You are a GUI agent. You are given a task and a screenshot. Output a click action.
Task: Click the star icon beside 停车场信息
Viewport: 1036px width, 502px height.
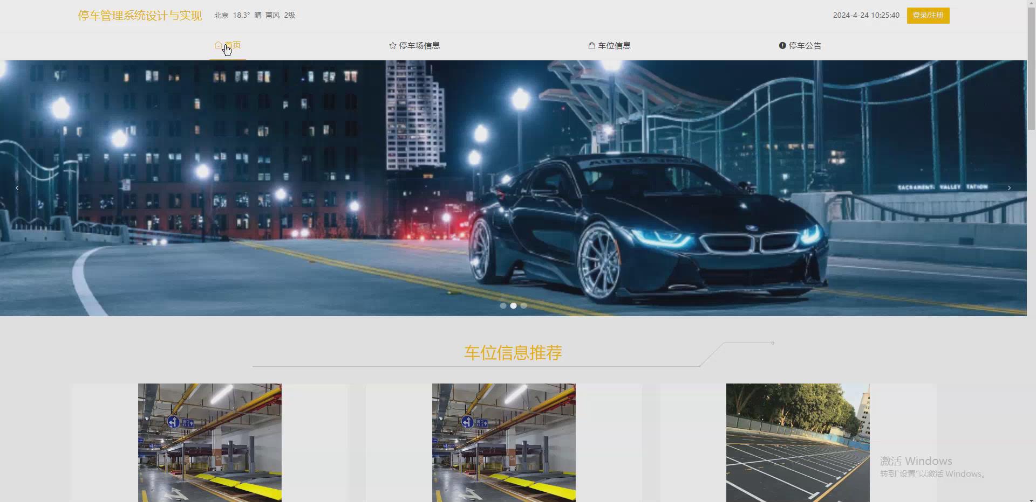click(x=393, y=46)
